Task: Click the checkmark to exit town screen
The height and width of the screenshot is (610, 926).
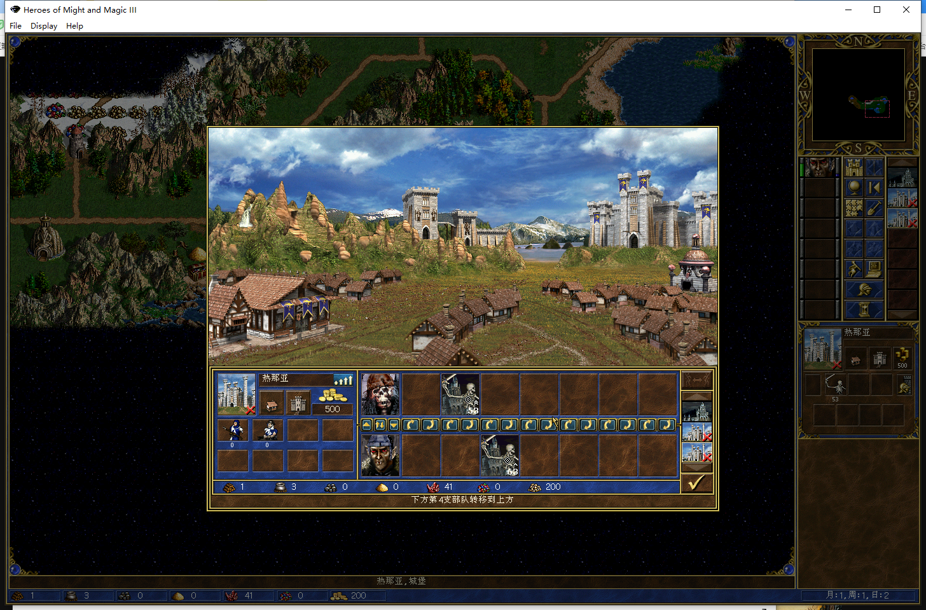Action: [x=696, y=483]
